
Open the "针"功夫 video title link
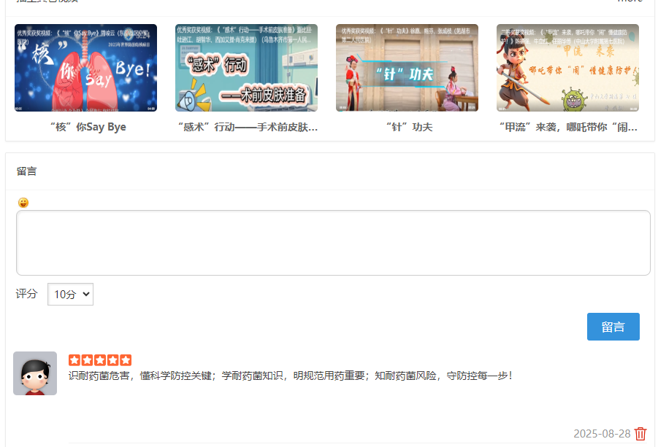[x=407, y=126]
